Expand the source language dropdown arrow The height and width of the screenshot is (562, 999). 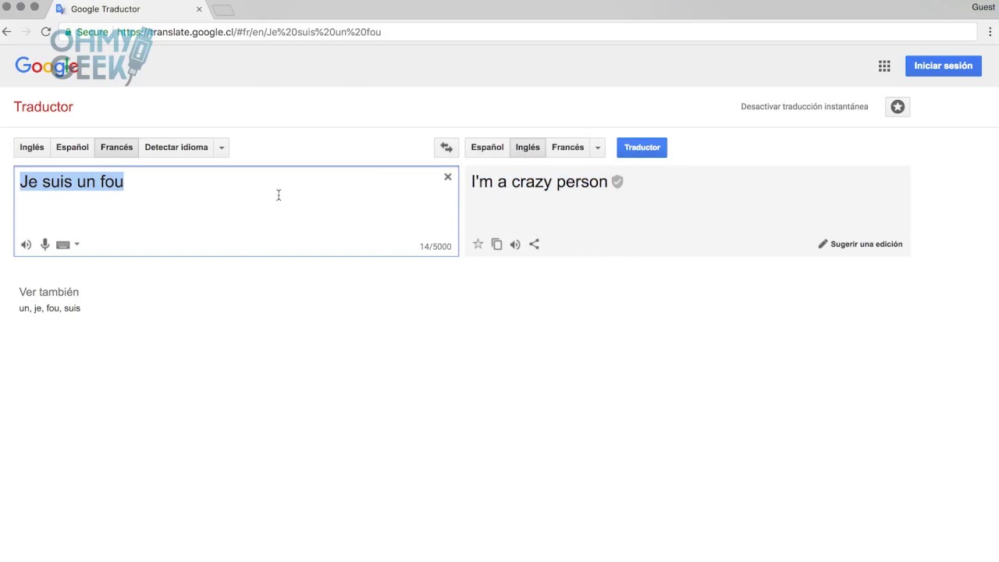coord(222,148)
